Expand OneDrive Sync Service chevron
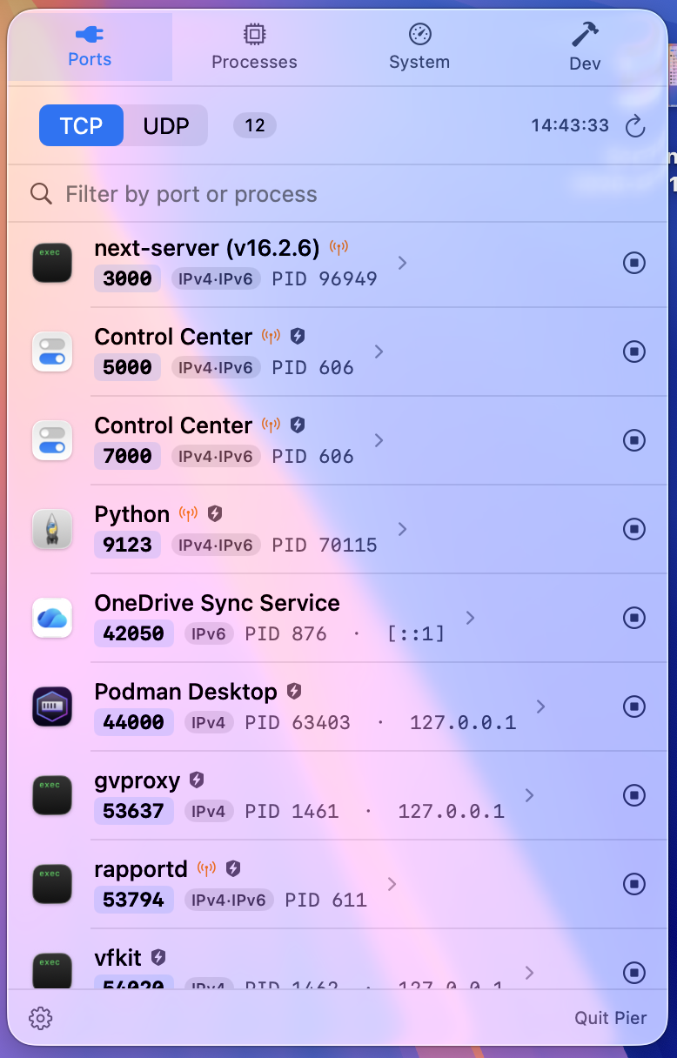 tap(470, 618)
